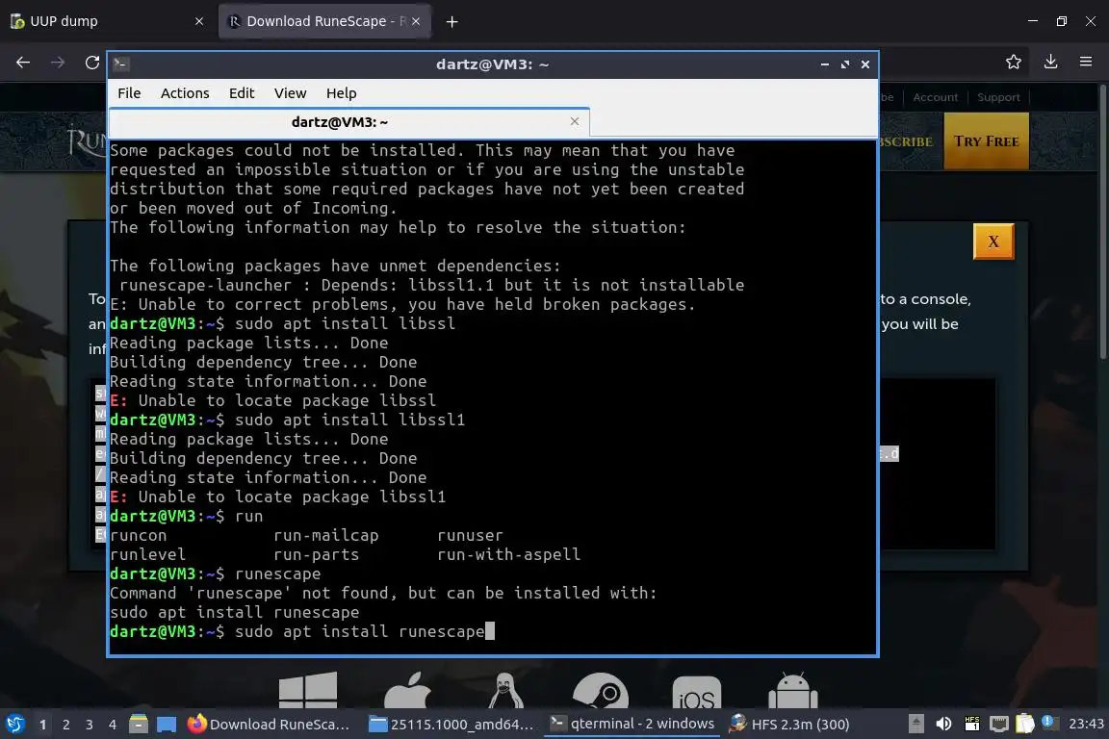Switch to HFS 2.3m (300) taskbar entry
This screenshot has height=739, width=1109.
(x=789, y=725)
